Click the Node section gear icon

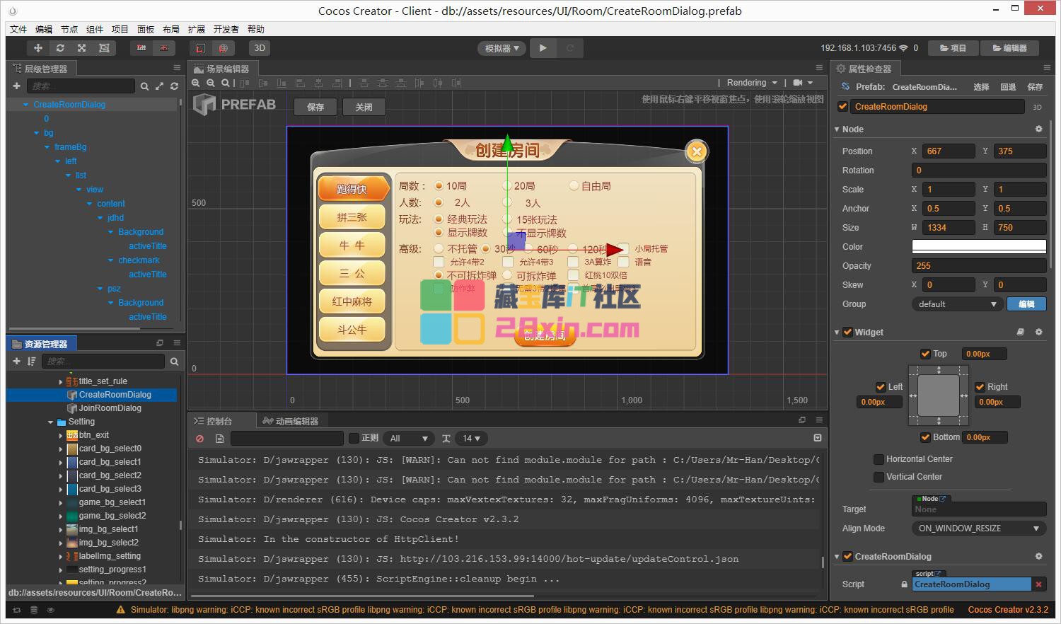pyautogui.click(x=1038, y=129)
